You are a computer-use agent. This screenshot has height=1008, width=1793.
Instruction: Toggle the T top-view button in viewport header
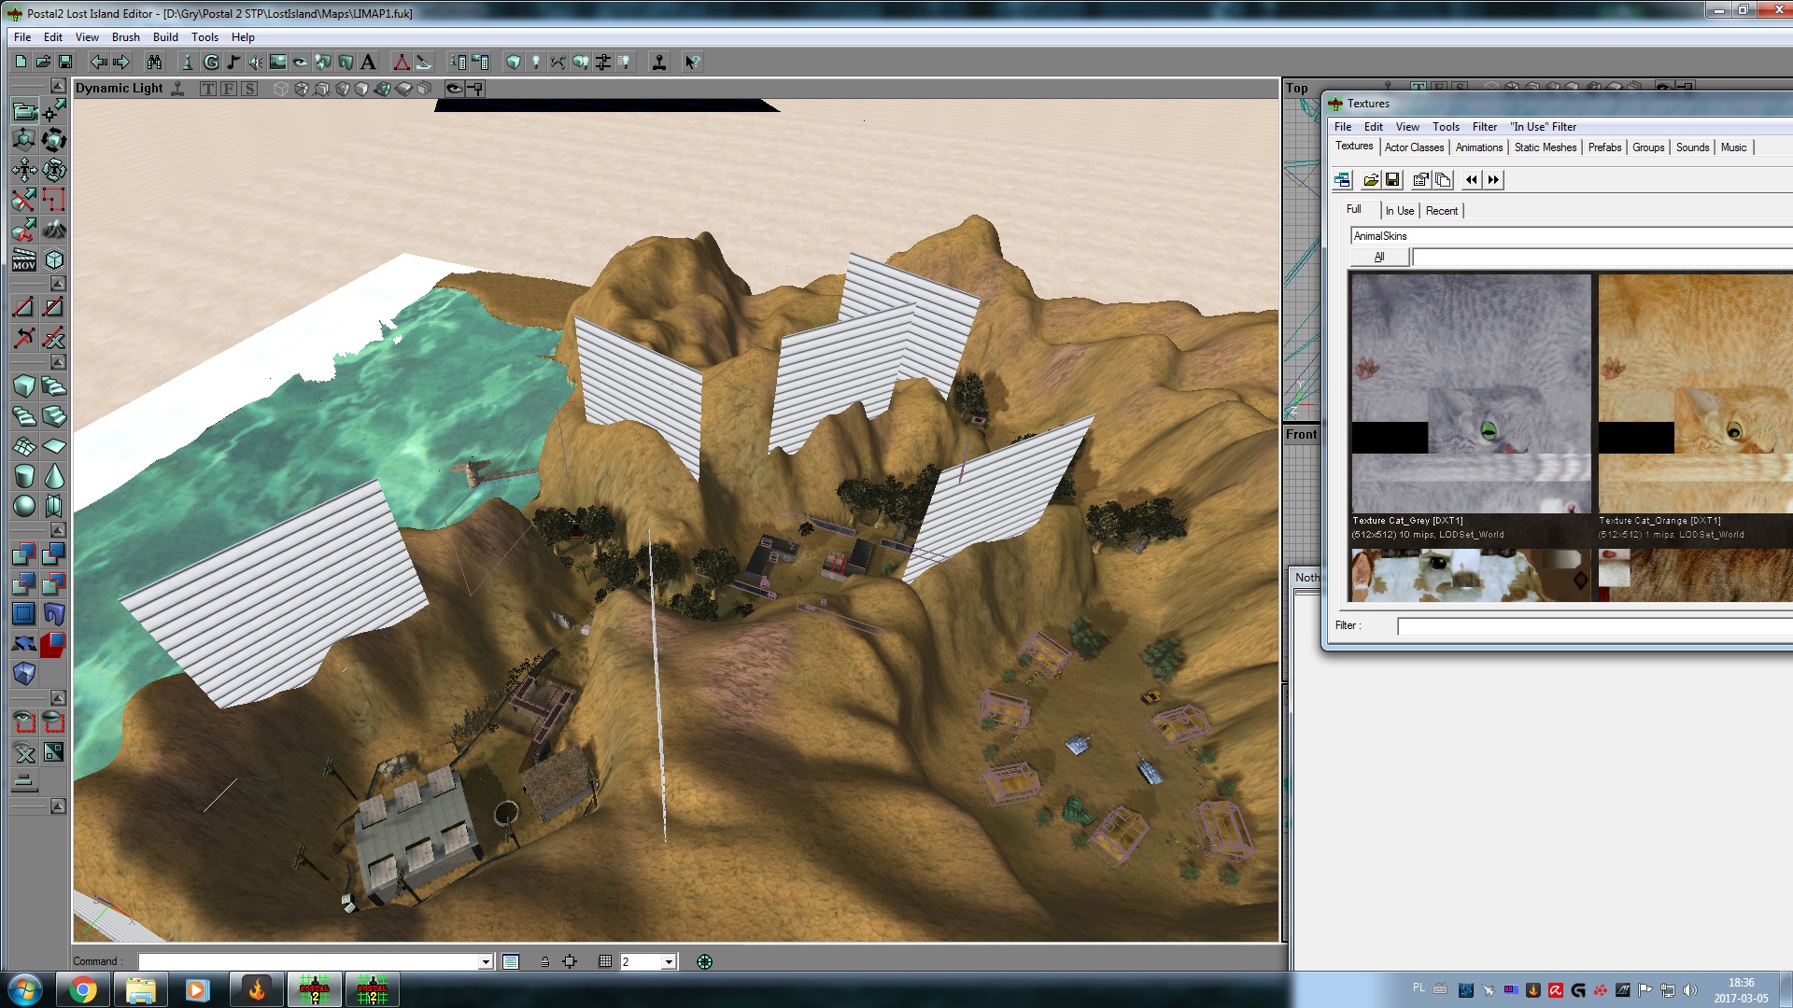pyautogui.click(x=207, y=89)
